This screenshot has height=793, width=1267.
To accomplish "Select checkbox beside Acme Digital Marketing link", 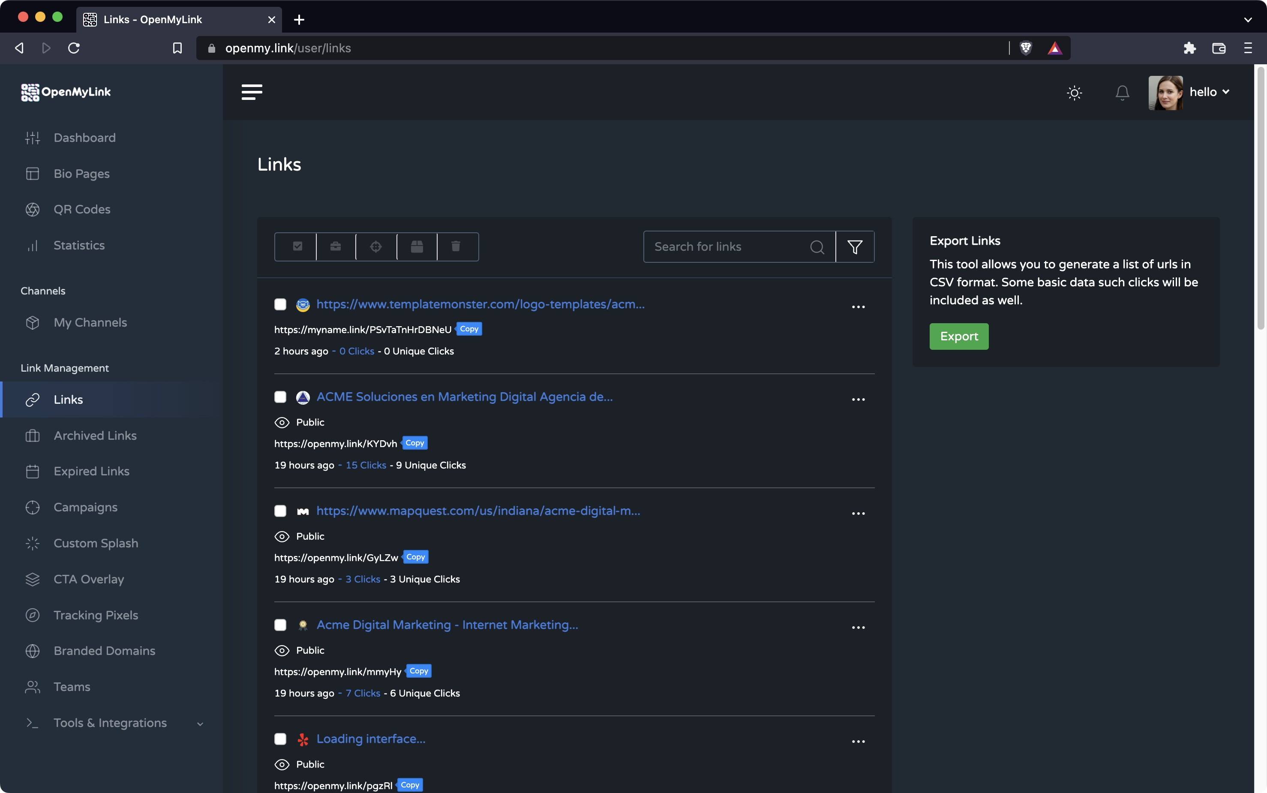I will click(x=281, y=625).
